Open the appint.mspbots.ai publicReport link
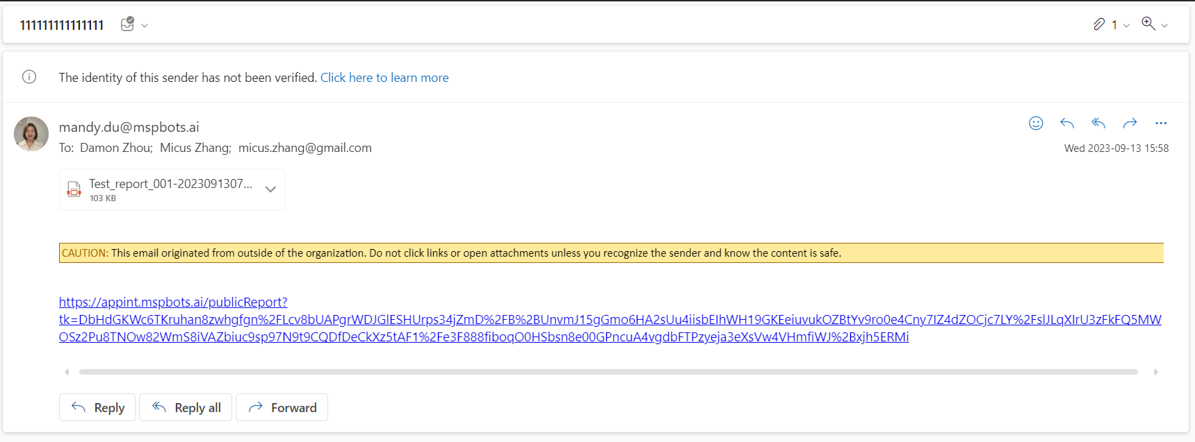Viewport: 1195px width, 442px height. pyautogui.click(x=173, y=303)
